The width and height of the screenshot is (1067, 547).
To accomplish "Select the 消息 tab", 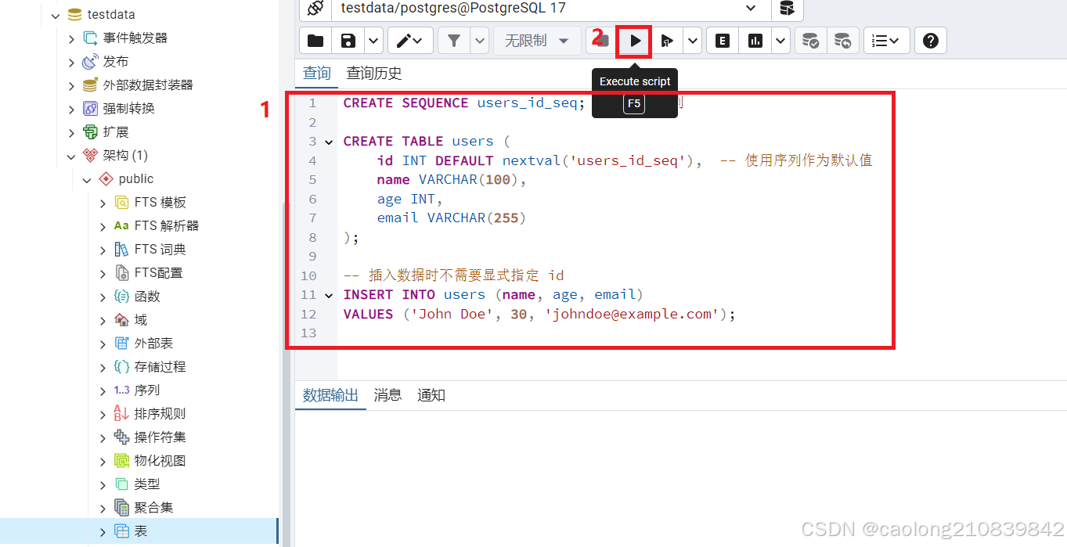I will point(388,395).
